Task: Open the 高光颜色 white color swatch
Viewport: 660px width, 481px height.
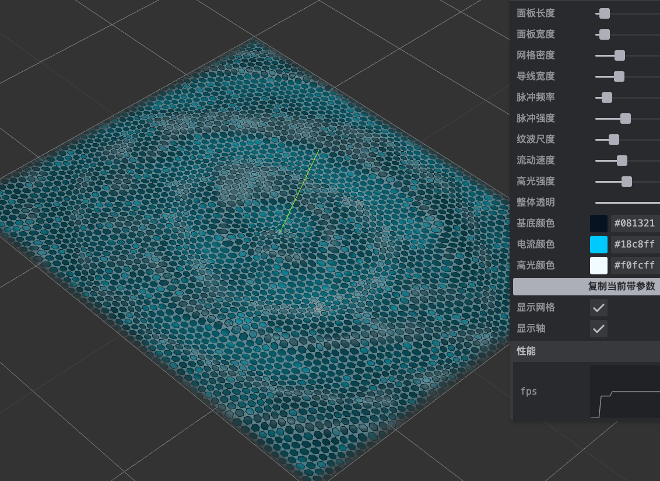Action: 599,266
